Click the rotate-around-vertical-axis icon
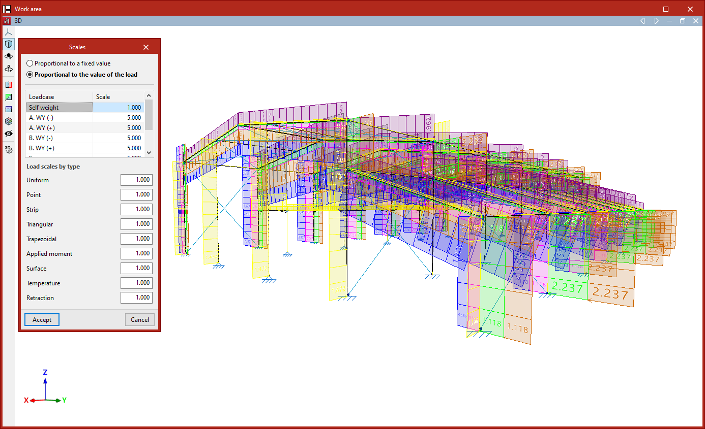The image size is (705, 429). click(x=8, y=69)
